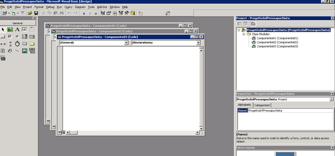Switch Componente03 to Full Module View
The width and height of the screenshot is (335, 156).
[64, 132]
